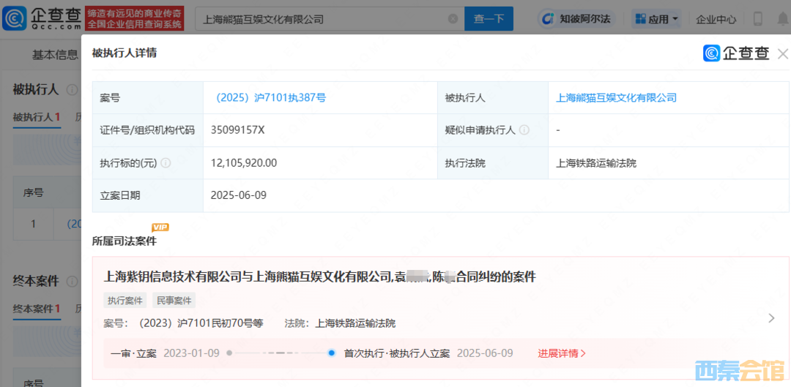Click the 民事案件 tag
This screenshot has height=387, width=791.
coord(174,301)
